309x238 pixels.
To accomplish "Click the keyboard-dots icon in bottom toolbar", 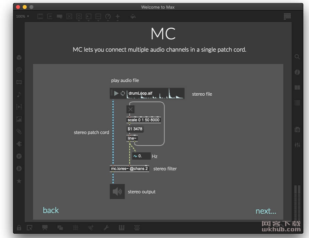I will [x=137, y=228].
